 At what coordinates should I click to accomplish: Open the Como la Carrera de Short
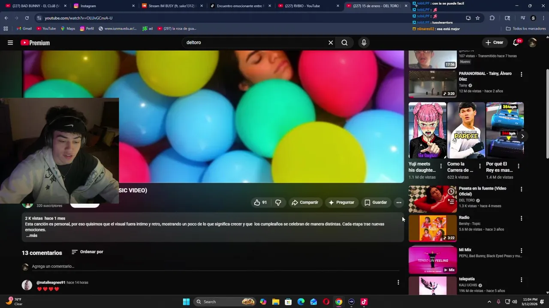click(x=466, y=130)
